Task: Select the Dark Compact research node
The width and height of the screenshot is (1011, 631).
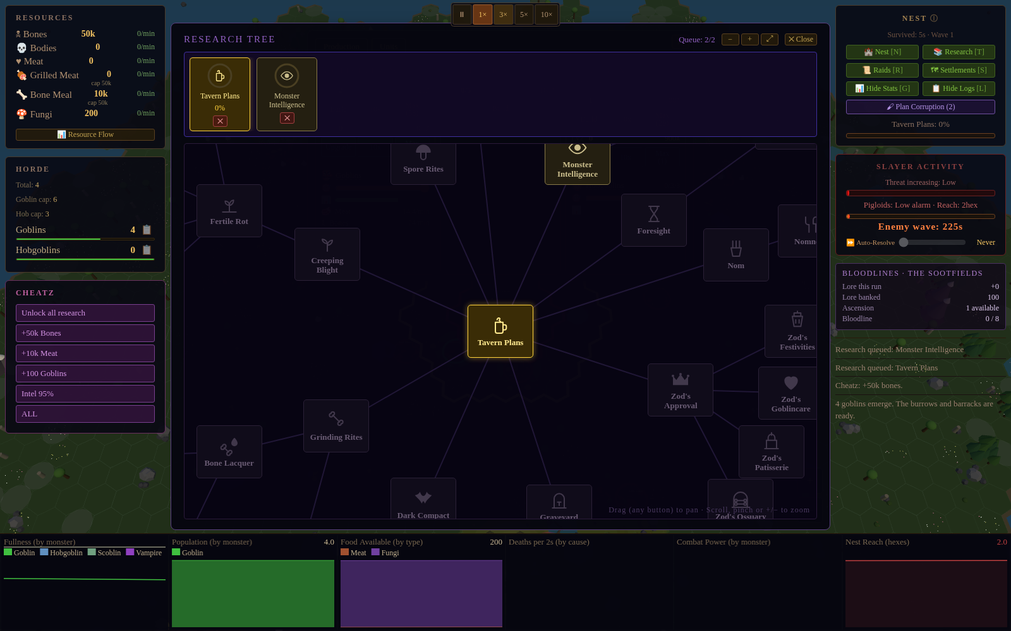Action: click(x=423, y=498)
